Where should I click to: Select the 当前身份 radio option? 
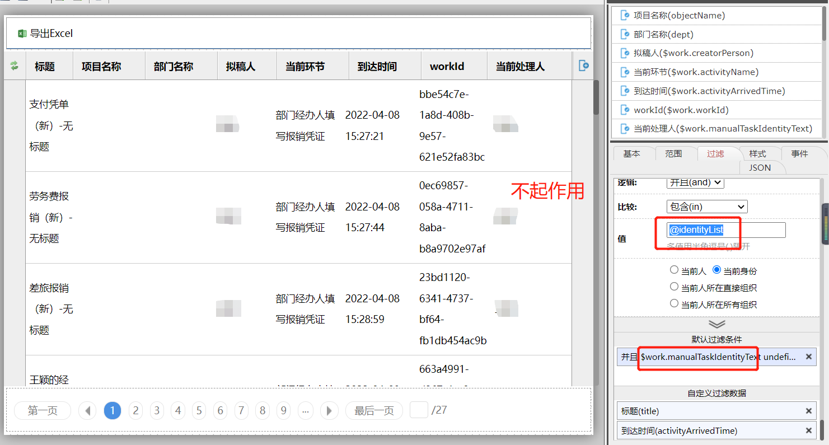click(x=716, y=270)
